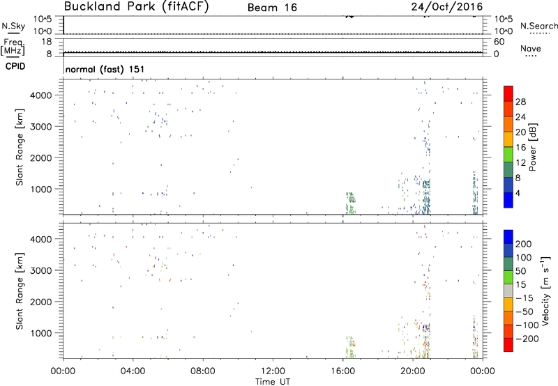Click the 'Nave' legend label
Image resolution: width=558 pixels, height=386 pixels.
coord(530,48)
